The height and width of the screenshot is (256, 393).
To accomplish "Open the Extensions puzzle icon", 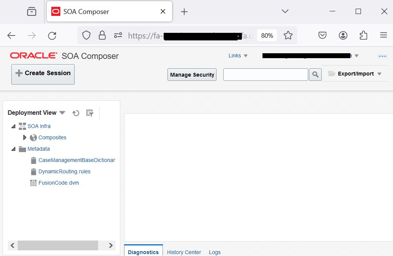I will 363,35.
